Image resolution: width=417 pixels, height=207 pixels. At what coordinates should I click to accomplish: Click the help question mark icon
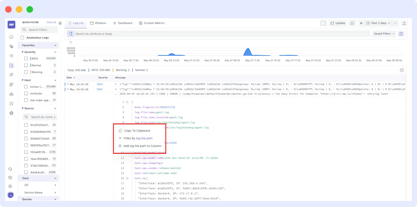[402, 70]
